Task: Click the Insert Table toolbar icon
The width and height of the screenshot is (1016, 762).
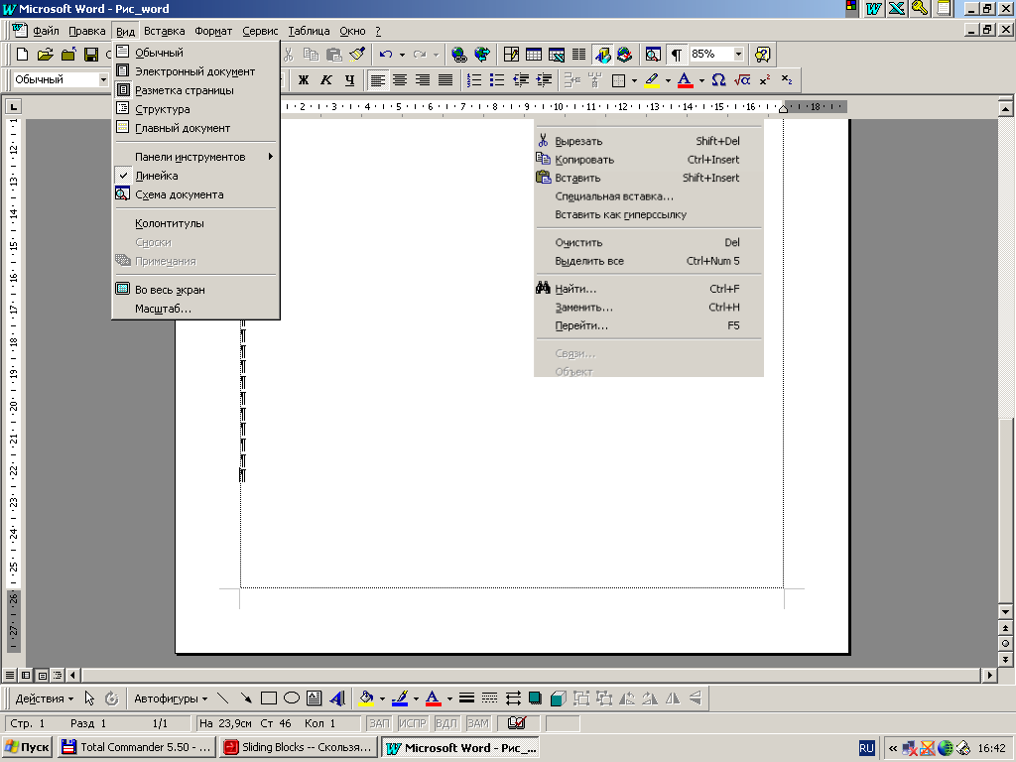Action: point(533,55)
